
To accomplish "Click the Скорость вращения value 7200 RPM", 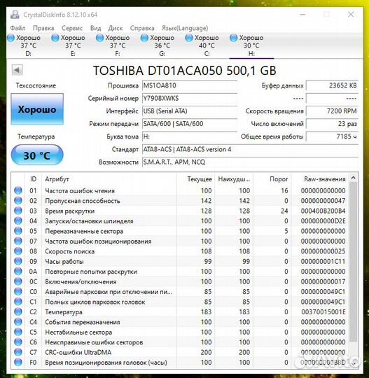I will click(332, 111).
